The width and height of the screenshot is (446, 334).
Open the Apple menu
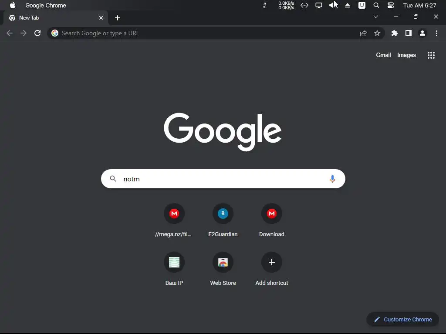(13, 5)
